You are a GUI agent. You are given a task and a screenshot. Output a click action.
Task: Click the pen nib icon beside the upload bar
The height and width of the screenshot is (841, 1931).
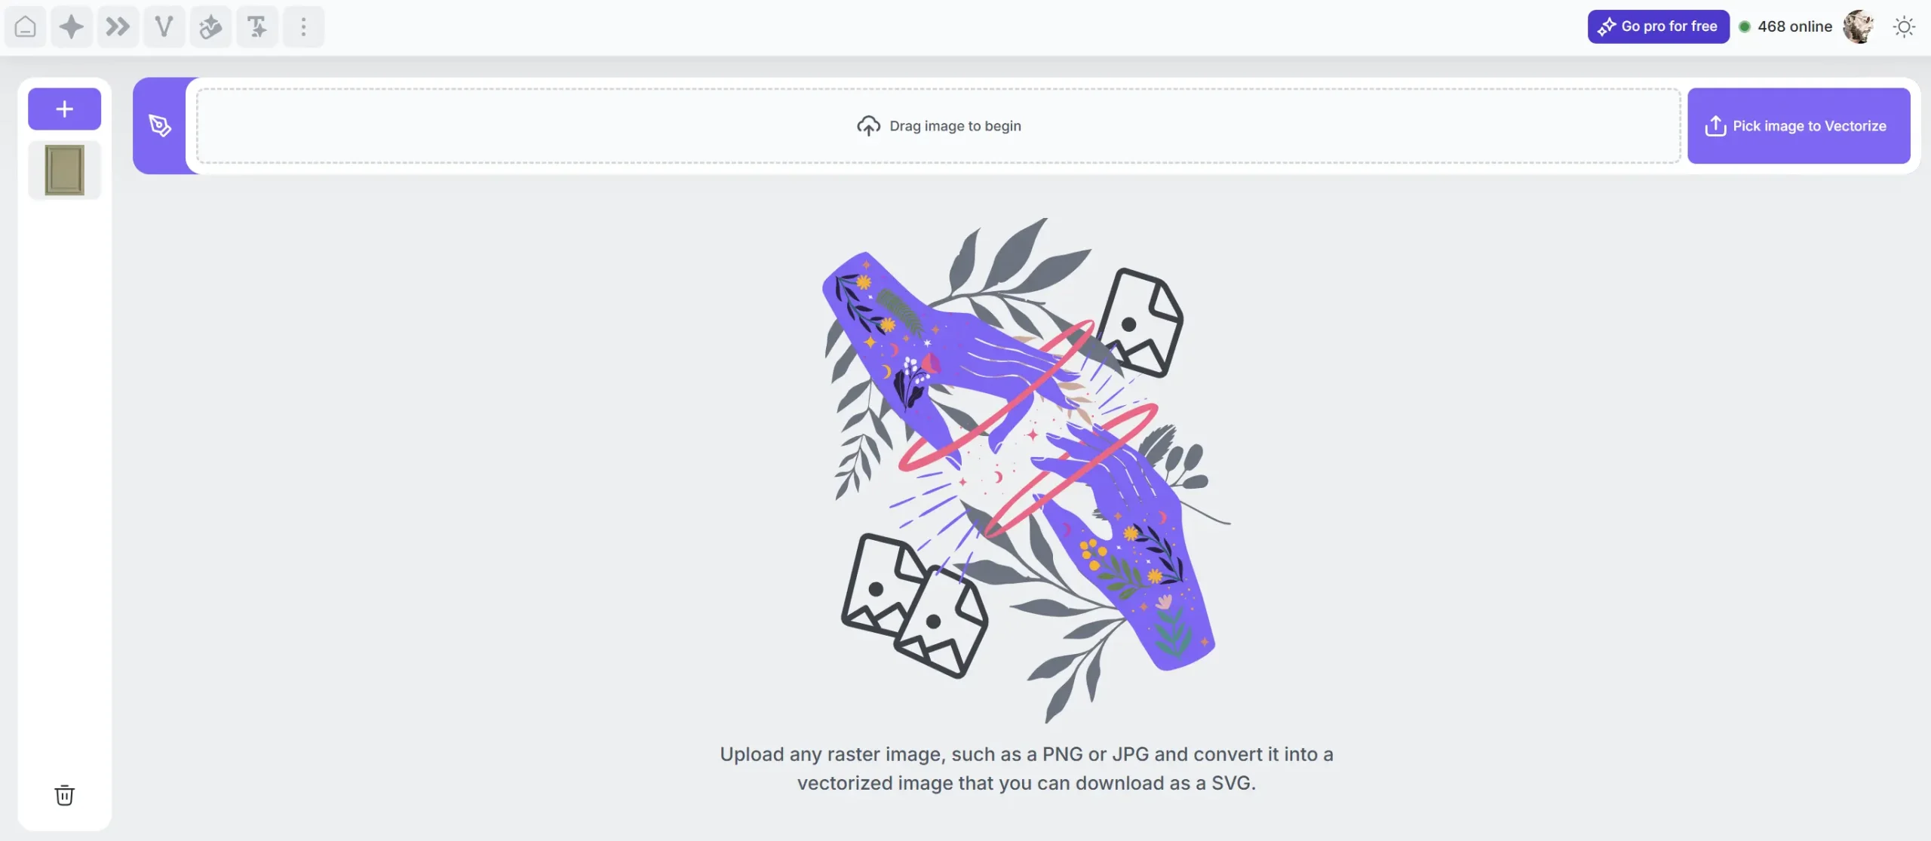pyautogui.click(x=160, y=126)
